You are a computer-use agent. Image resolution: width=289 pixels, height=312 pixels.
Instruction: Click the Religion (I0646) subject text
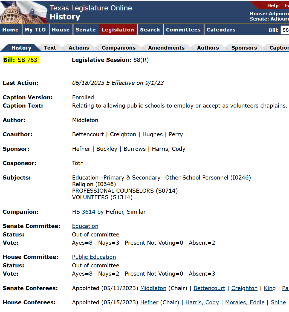[94, 184]
